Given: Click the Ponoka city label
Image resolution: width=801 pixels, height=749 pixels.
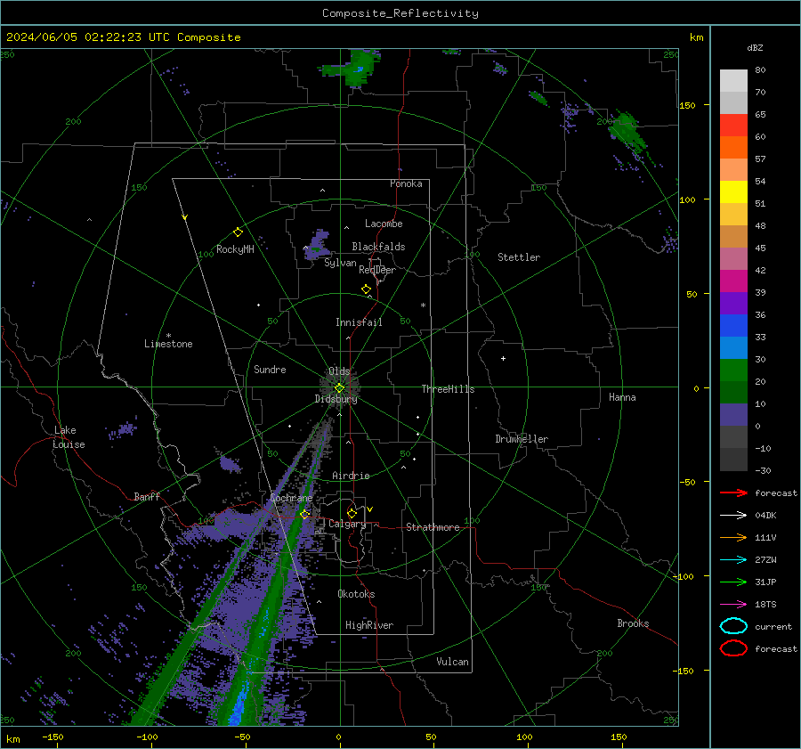Looking at the screenshot, I should (x=406, y=183).
